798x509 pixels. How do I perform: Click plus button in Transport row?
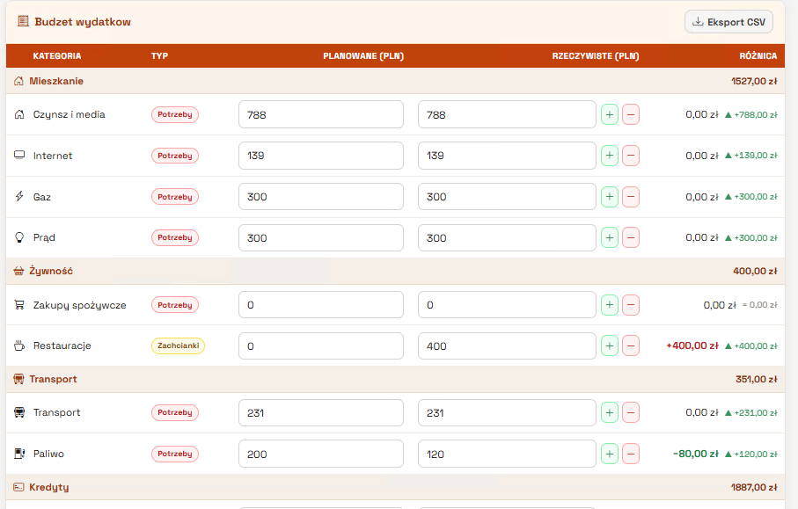(x=610, y=412)
